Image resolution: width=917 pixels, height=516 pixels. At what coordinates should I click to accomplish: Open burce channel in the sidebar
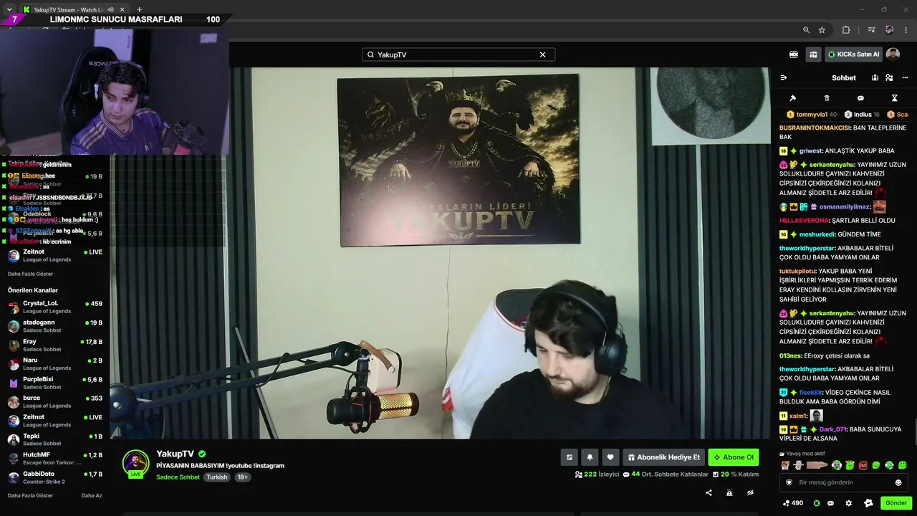(55, 401)
